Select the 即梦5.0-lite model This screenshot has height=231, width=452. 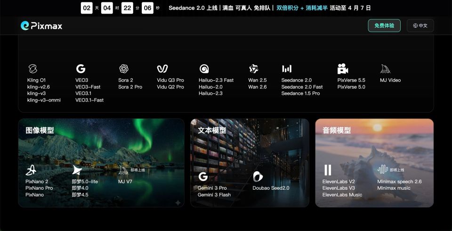85,182
